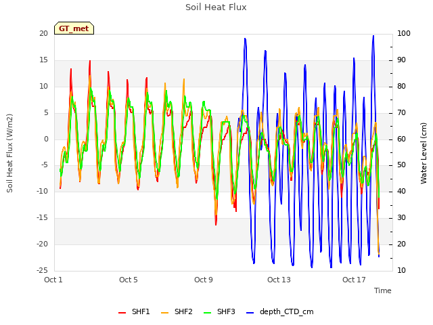
Task: Toggle the SHF1 legend entry
Action: [x=134, y=311]
